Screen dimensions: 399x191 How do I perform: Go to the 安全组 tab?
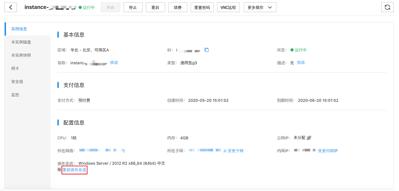17,82
